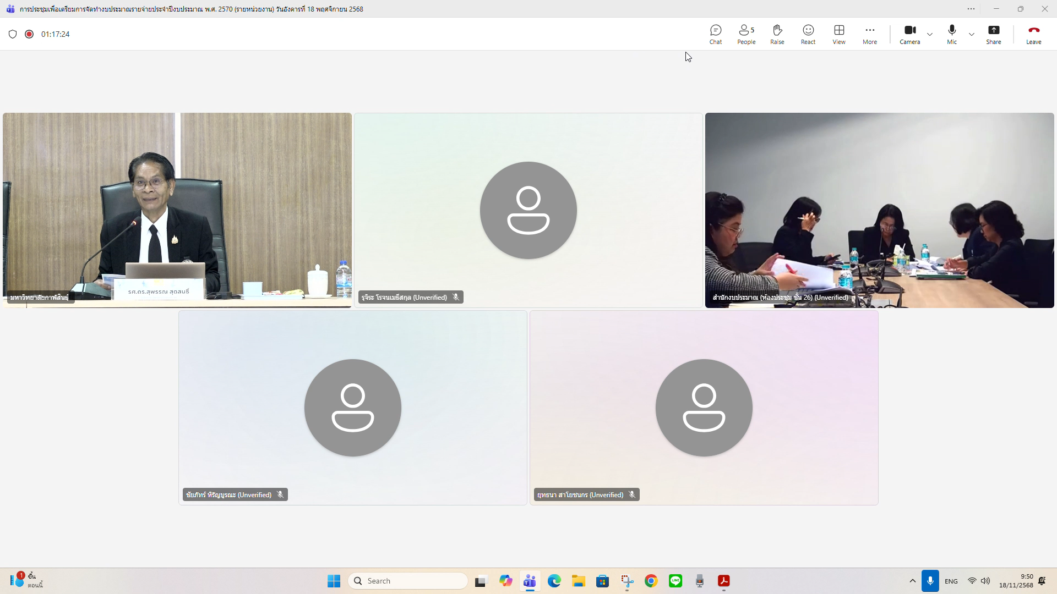Image resolution: width=1057 pixels, height=594 pixels.
Task: Click the taskbar Search box
Action: coord(408,581)
